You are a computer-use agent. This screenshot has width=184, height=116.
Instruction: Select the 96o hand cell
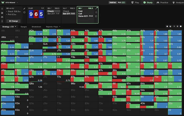click(77, 85)
